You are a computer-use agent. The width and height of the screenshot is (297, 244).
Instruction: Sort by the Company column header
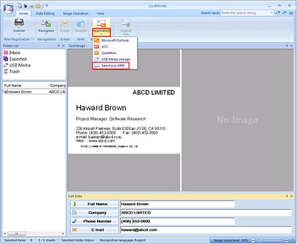coord(57,86)
